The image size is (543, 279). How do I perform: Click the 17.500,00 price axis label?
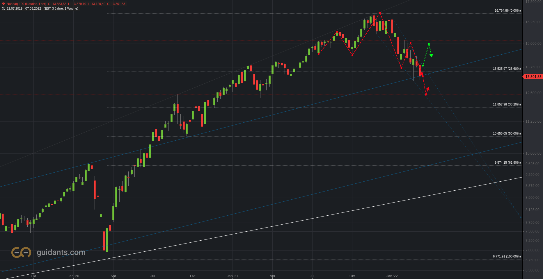pos(533,2)
